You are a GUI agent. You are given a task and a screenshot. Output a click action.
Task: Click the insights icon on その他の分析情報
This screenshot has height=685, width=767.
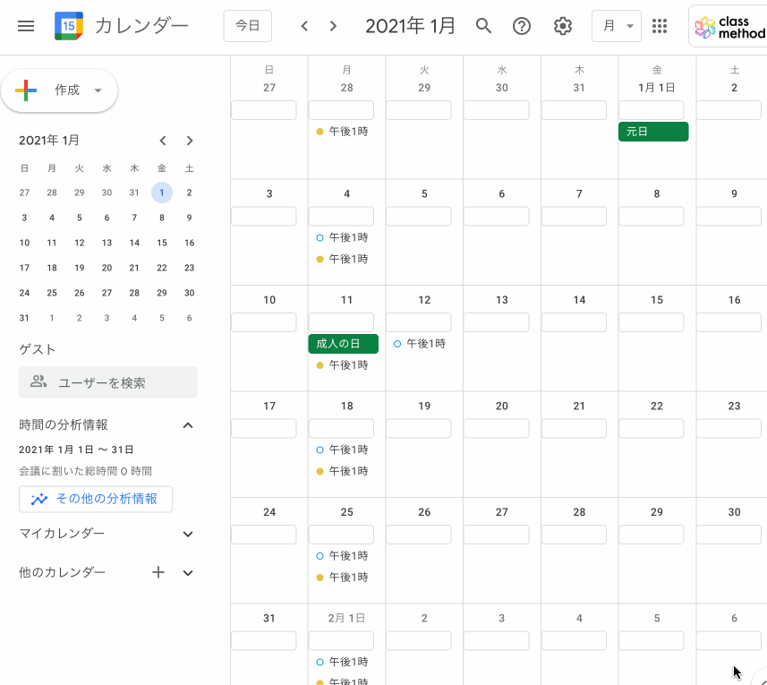coord(39,500)
